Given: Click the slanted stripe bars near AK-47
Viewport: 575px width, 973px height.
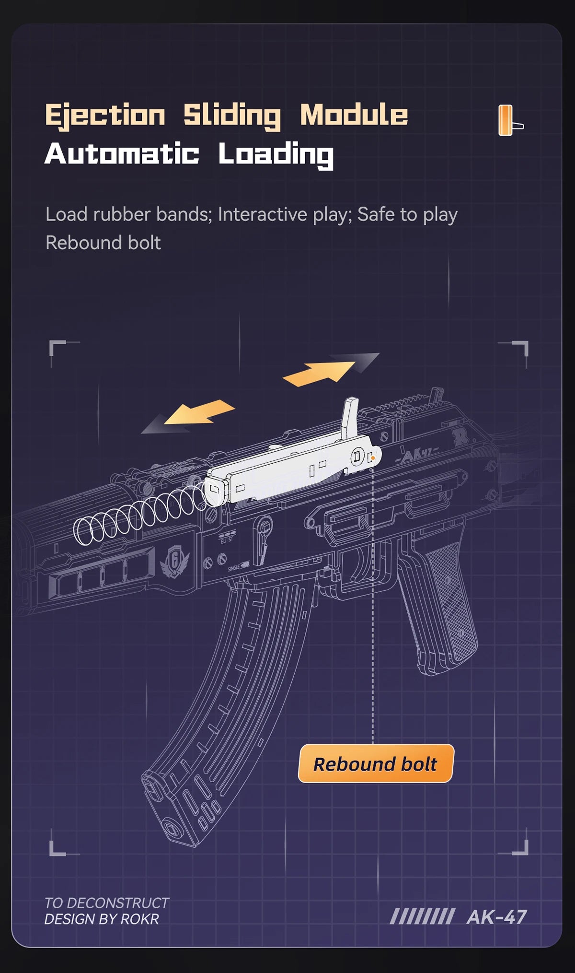Looking at the screenshot, I should pyautogui.click(x=422, y=916).
